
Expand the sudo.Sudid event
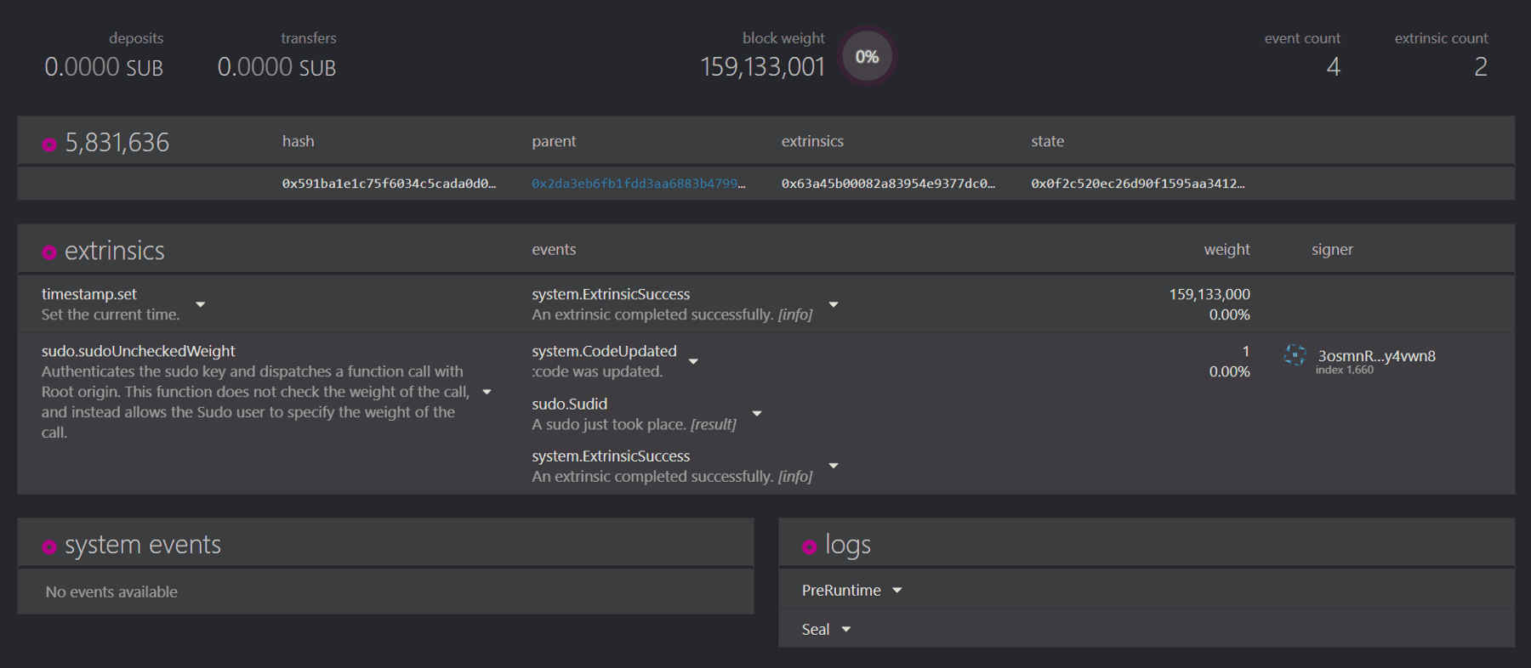click(x=757, y=414)
